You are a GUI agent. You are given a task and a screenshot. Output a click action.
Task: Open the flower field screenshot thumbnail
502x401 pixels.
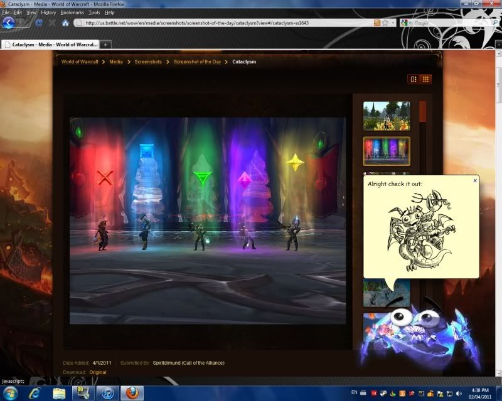[x=387, y=116]
